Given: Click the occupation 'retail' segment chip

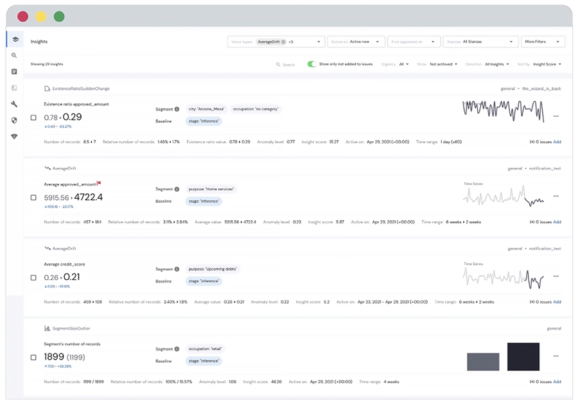Looking at the screenshot, I should coord(206,349).
